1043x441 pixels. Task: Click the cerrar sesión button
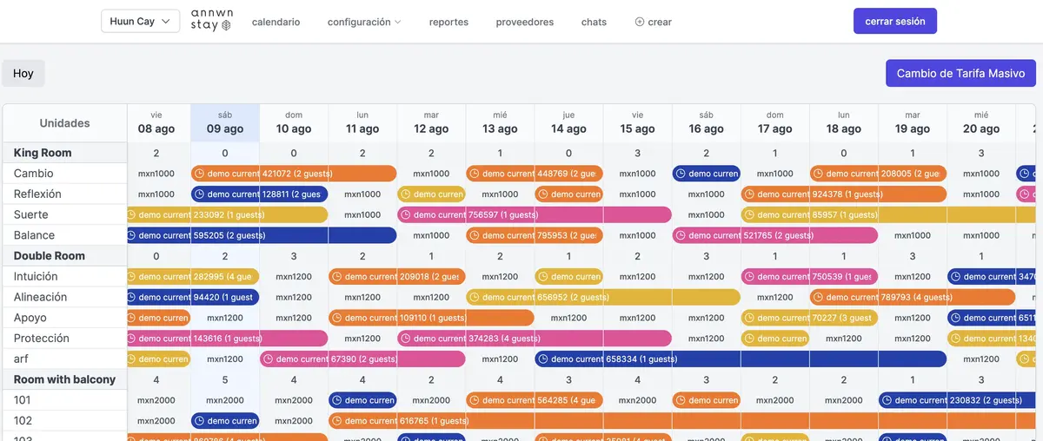(895, 21)
